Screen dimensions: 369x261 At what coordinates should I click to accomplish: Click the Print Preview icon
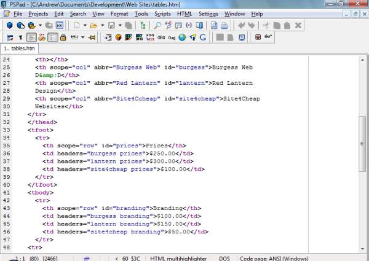coord(214,25)
